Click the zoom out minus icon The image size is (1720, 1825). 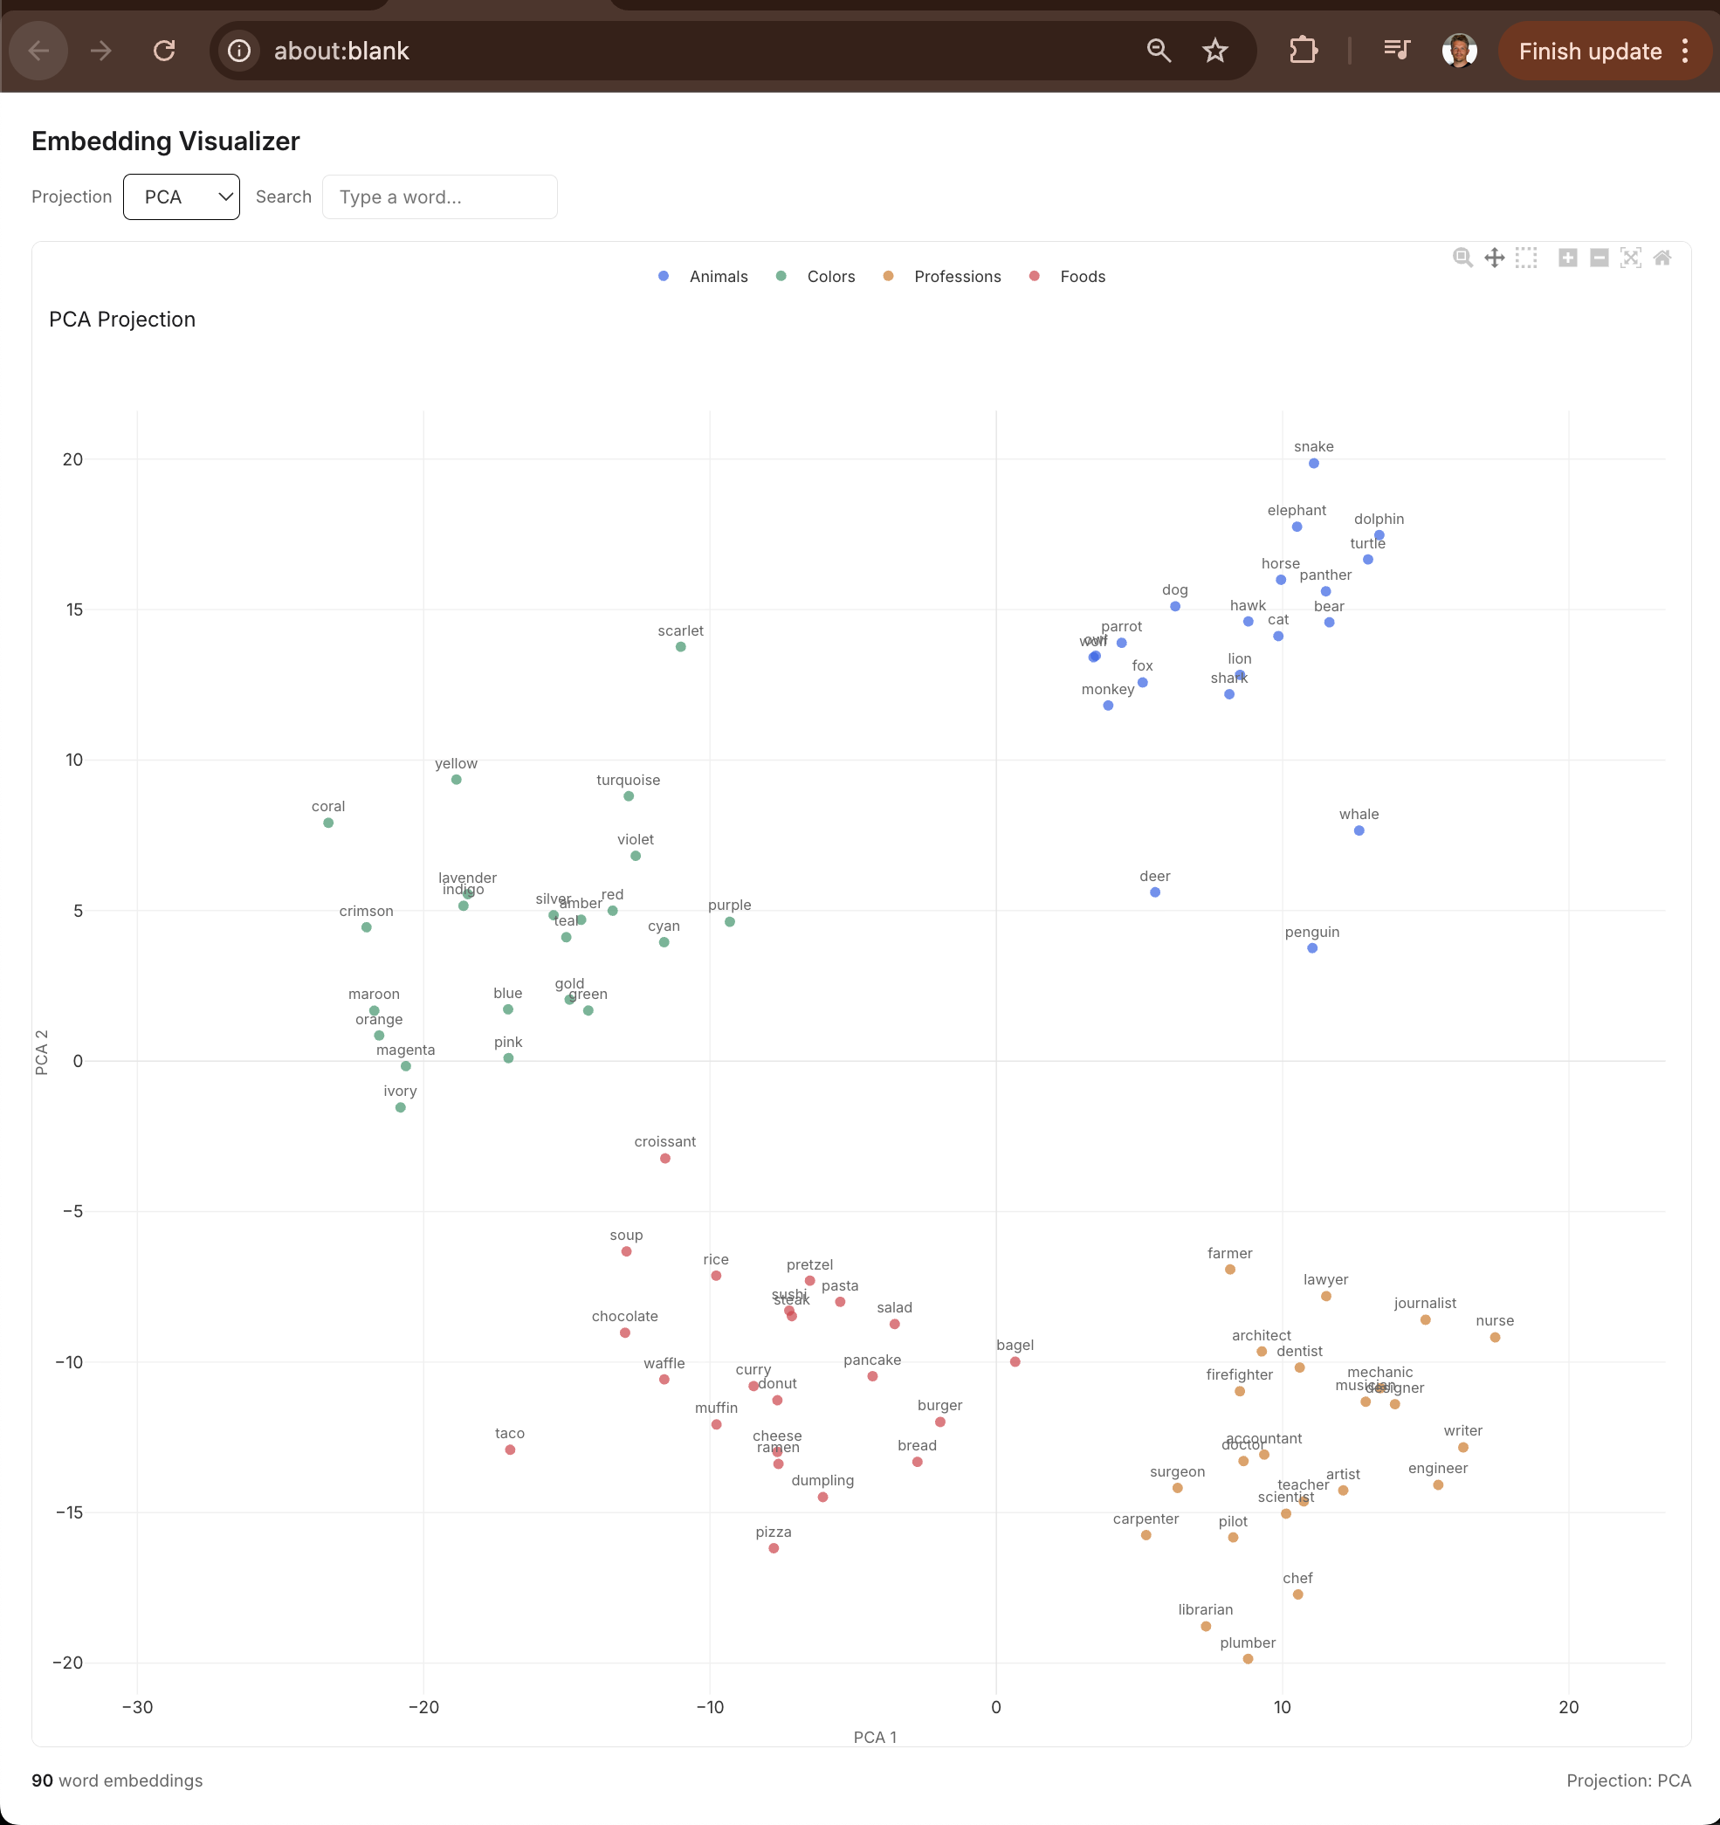(1599, 258)
